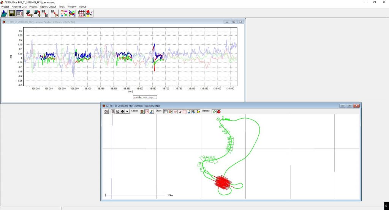
Task: Open a project with the folder icon
Action: 4,13
